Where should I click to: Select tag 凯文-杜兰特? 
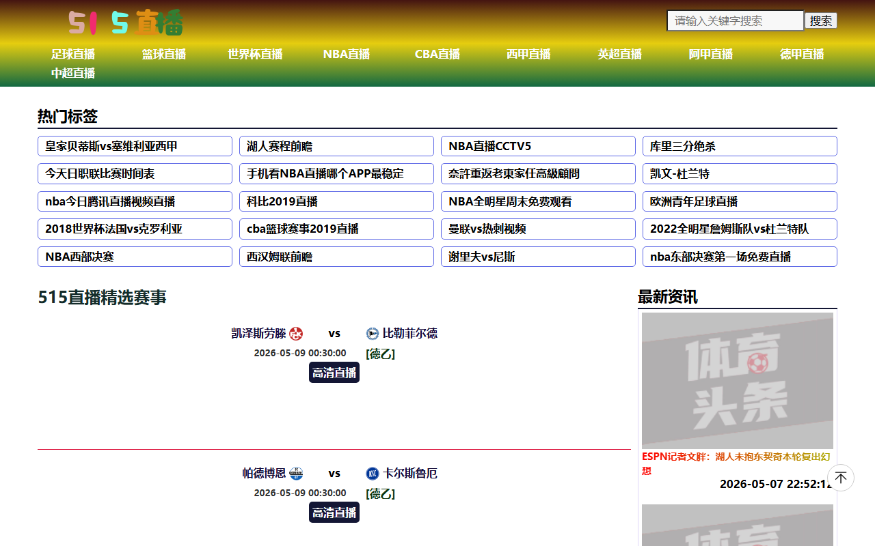click(740, 173)
